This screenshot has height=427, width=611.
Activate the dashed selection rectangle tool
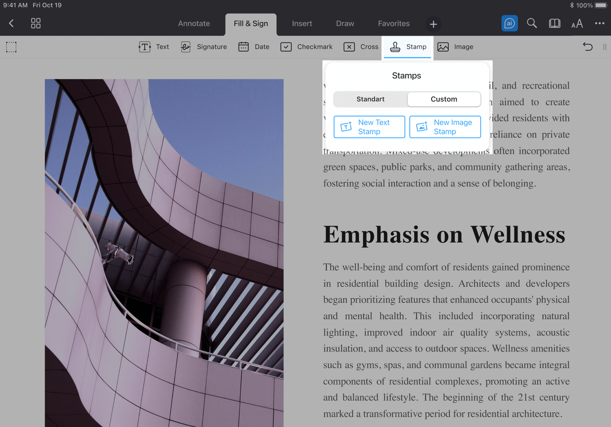click(11, 47)
